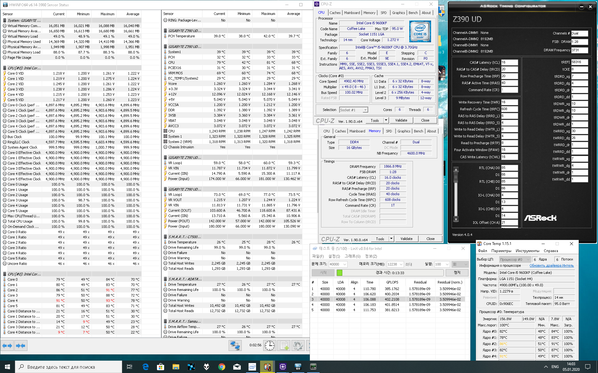Viewport: 598px width, 373px height.
Task: Click HWiNFO logging sheet with plus icon
Action: (284, 345)
